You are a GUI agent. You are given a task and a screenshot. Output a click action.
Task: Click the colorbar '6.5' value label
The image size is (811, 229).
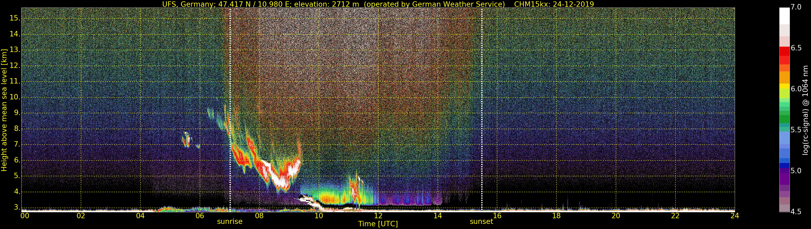pyautogui.click(x=796, y=48)
